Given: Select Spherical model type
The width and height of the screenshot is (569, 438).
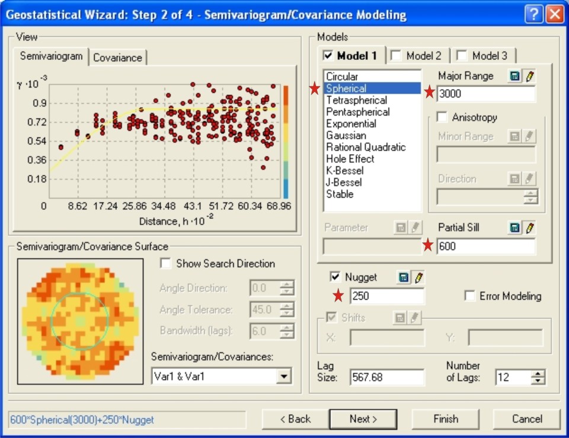Looking at the screenshot, I should (x=372, y=88).
